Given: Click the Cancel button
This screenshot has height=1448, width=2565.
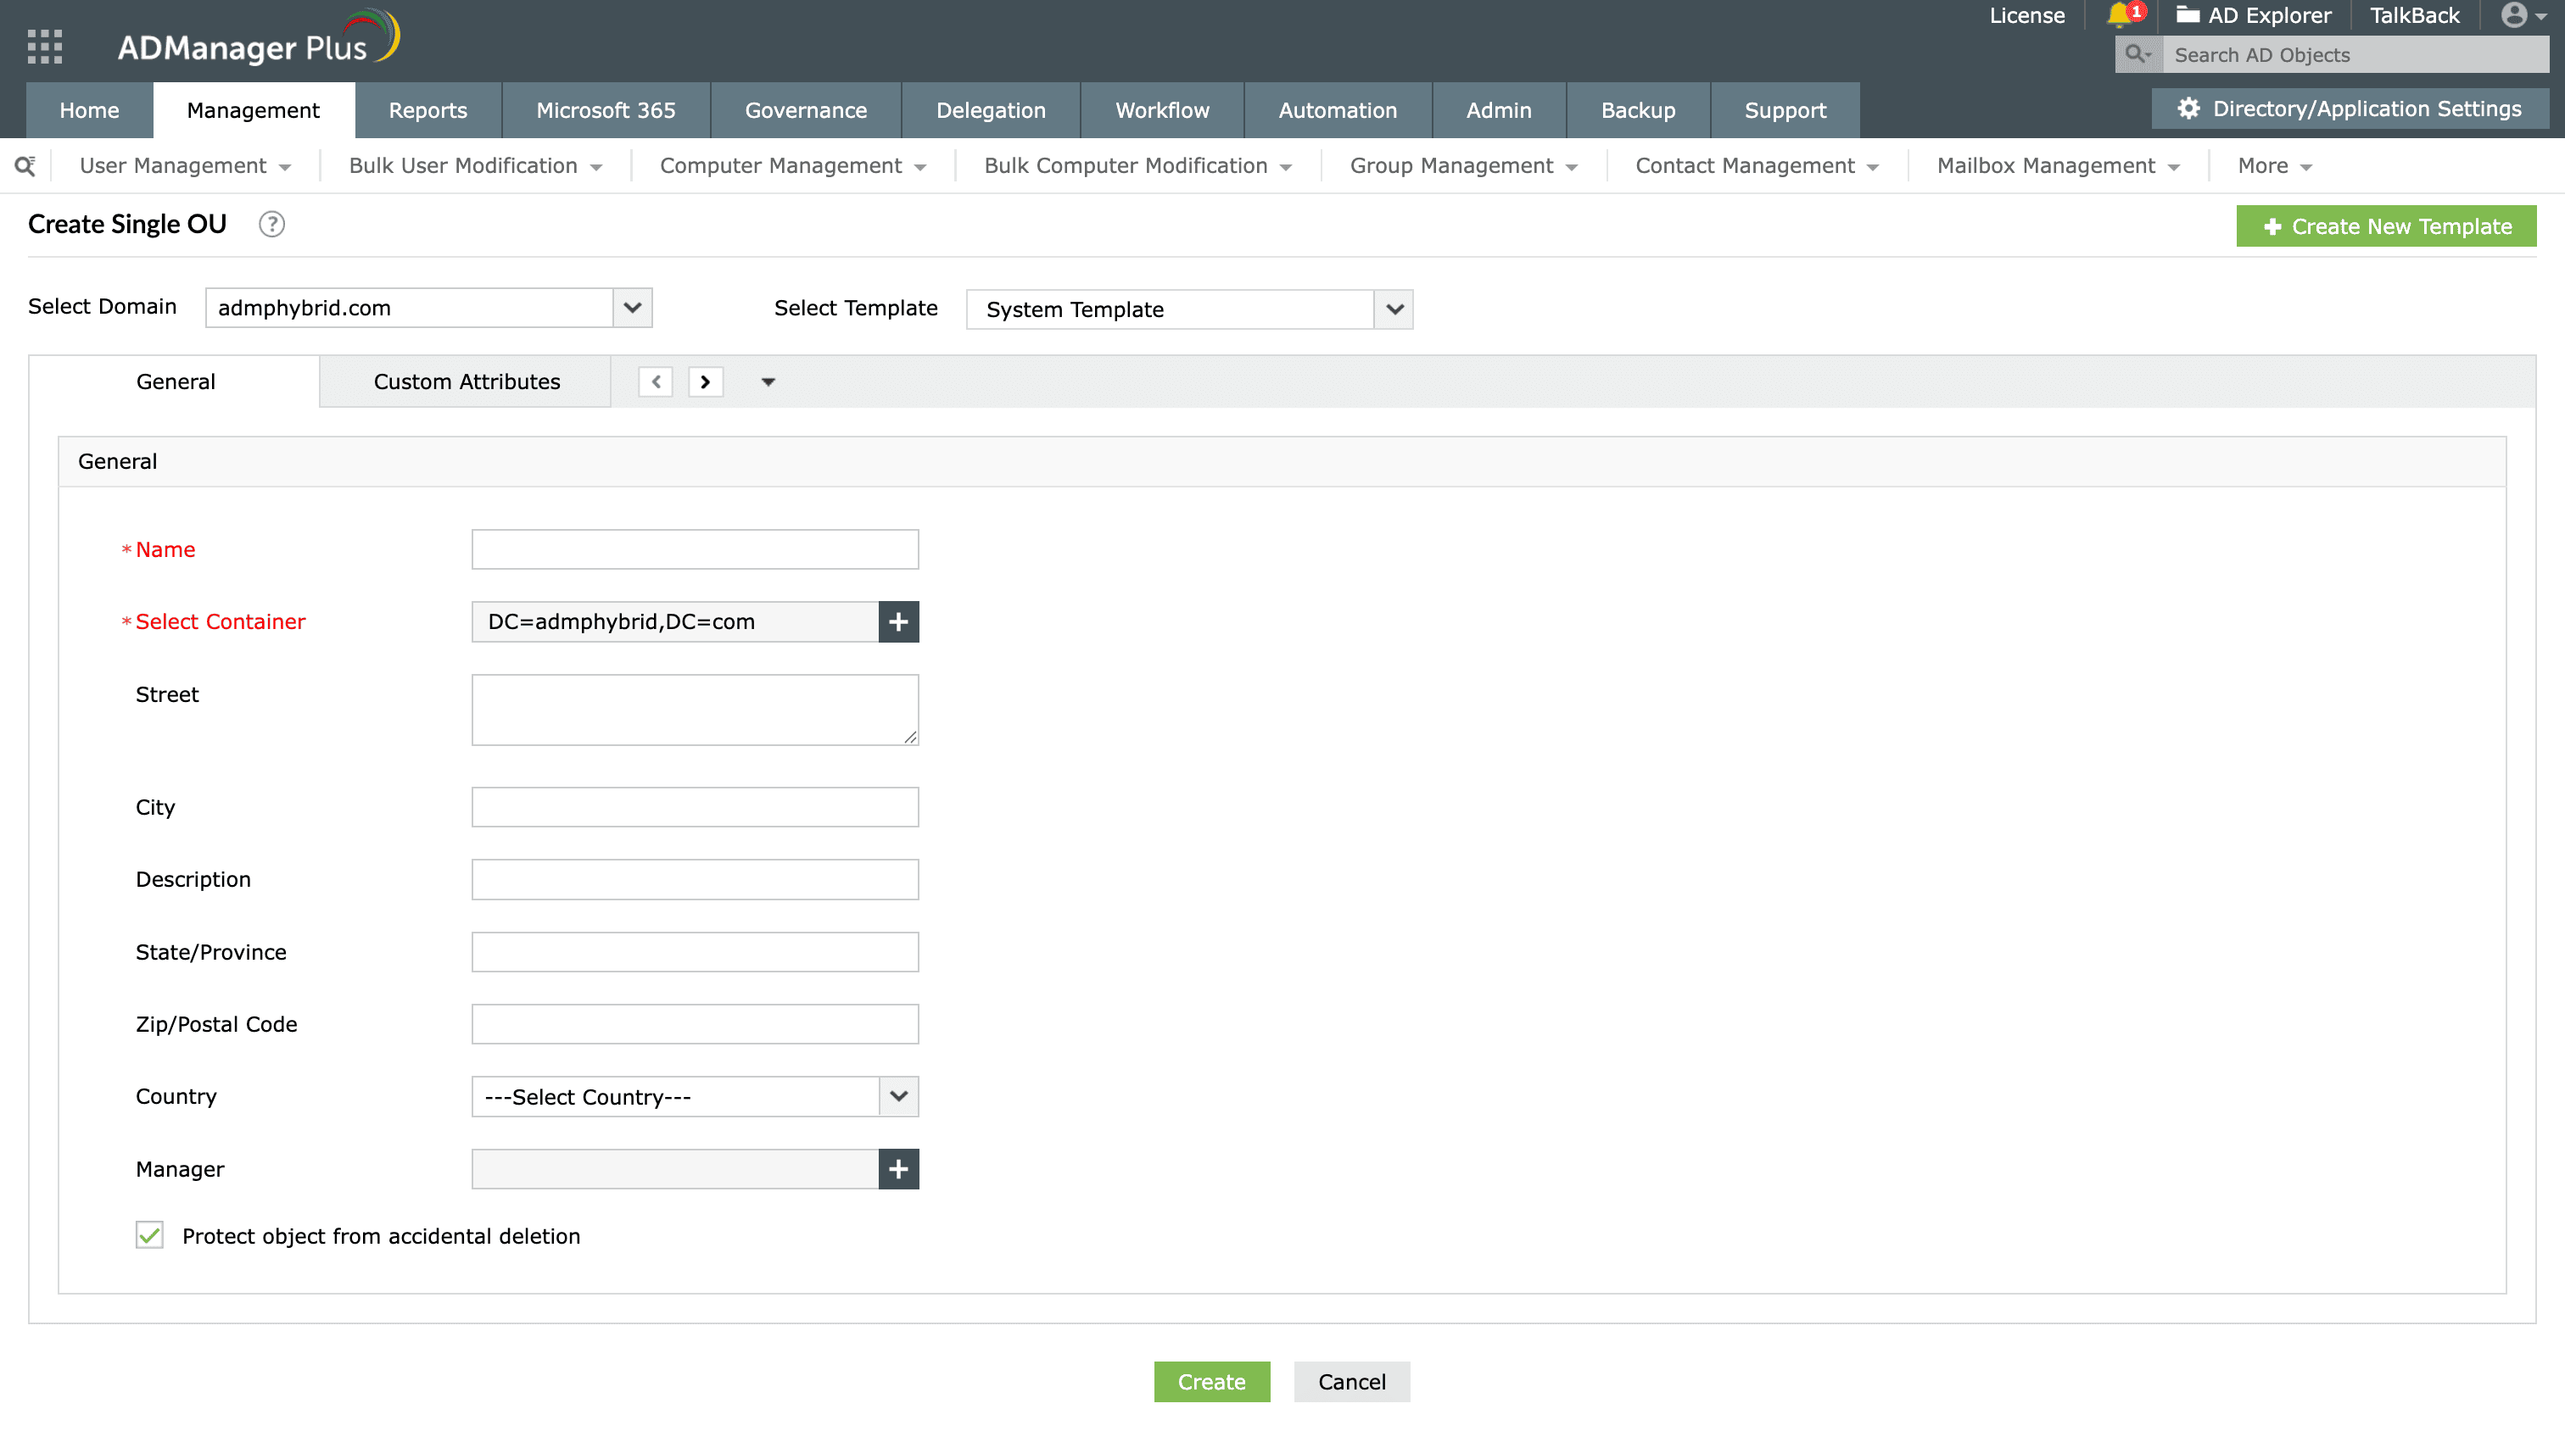Looking at the screenshot, I should point(1351,1381).
